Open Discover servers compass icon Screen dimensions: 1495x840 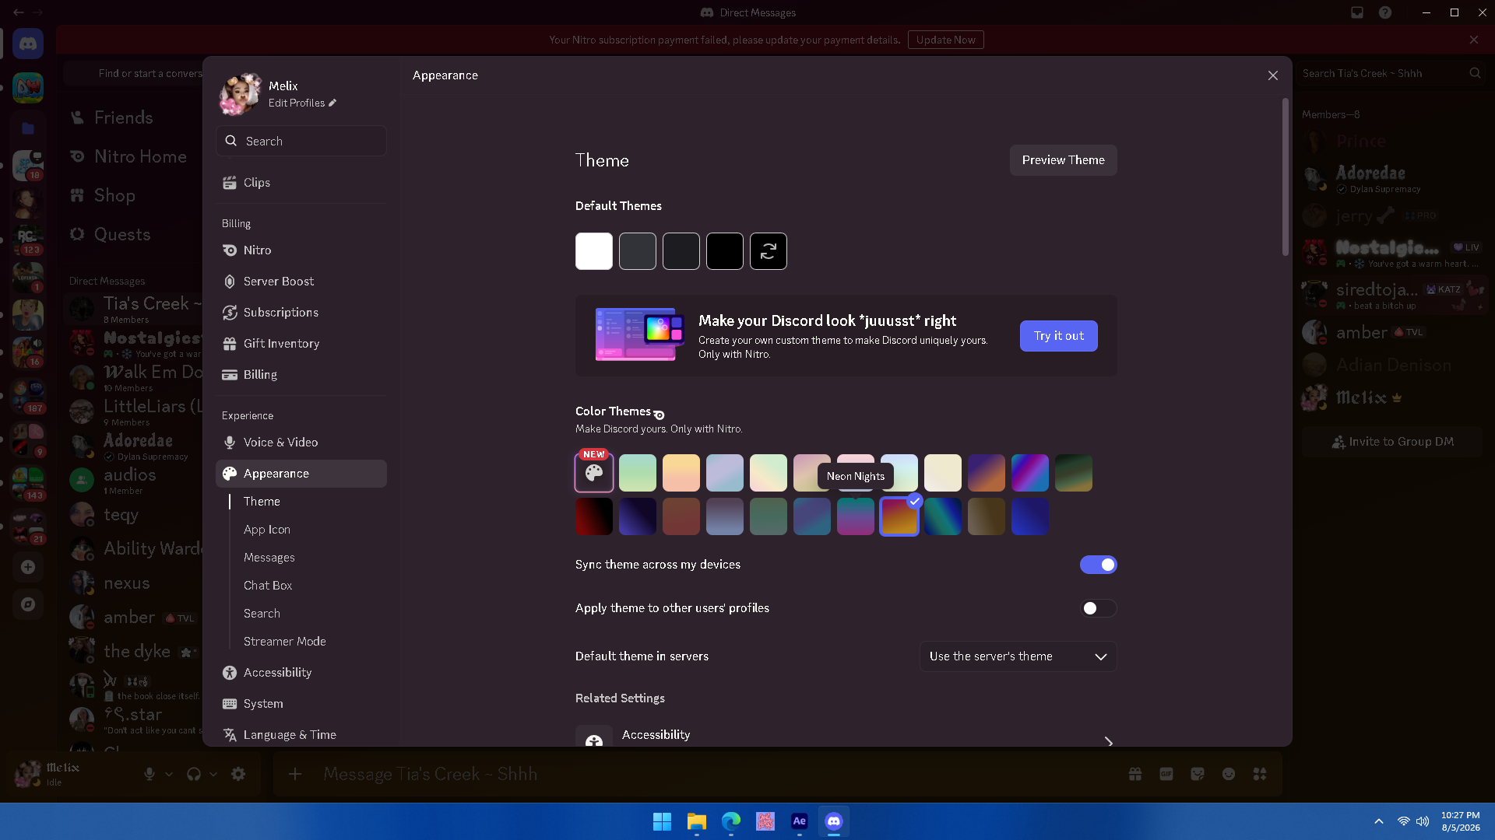28,604
